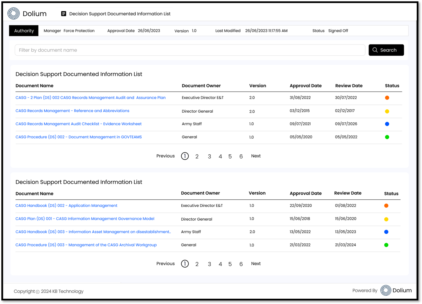Open the Information Management Governance Model document
The height and width of the screenshot is (304, 422).
click(85, 219)
